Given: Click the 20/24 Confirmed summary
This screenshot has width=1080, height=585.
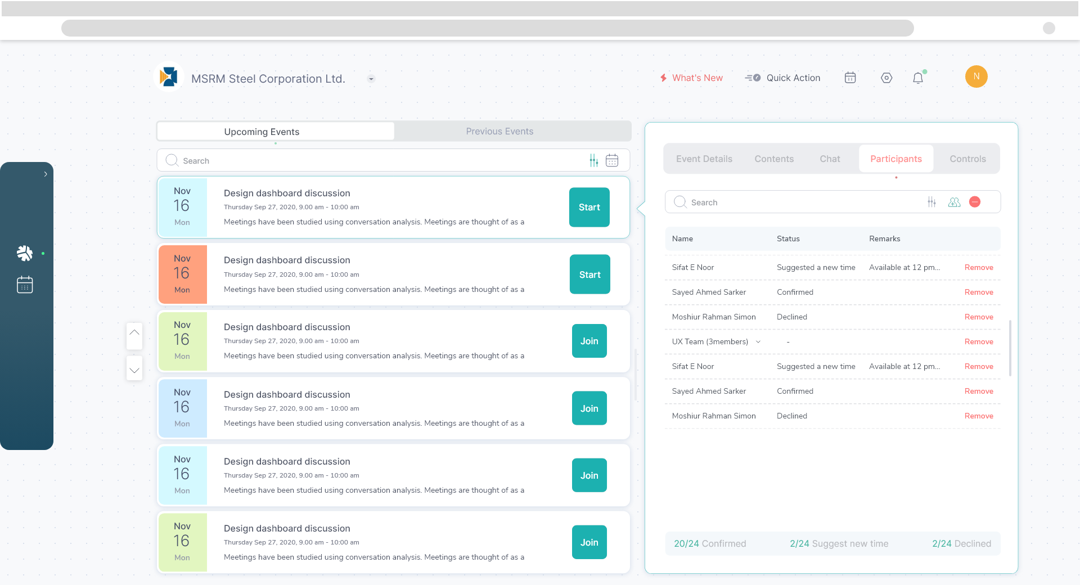Looking at the screenshot, I should 710,543.
